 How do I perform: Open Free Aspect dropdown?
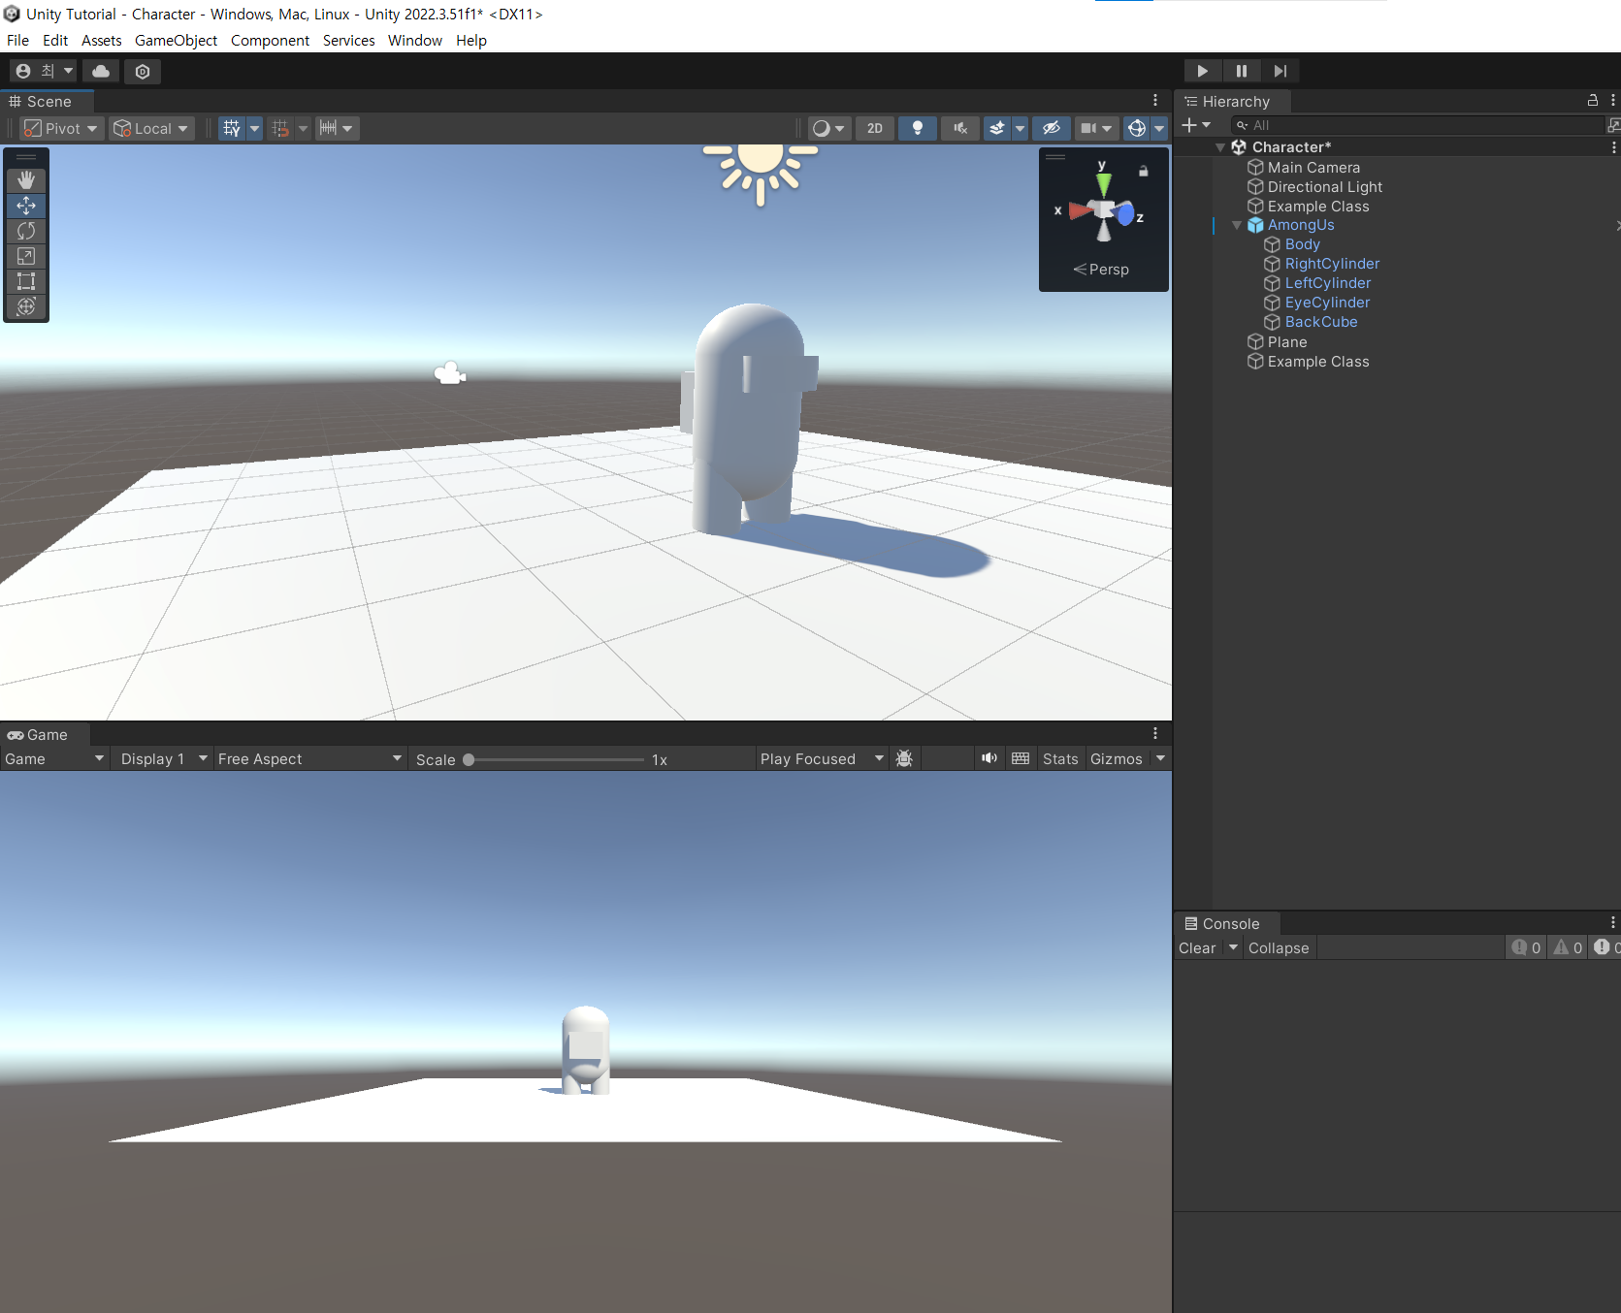pos(308,759)
